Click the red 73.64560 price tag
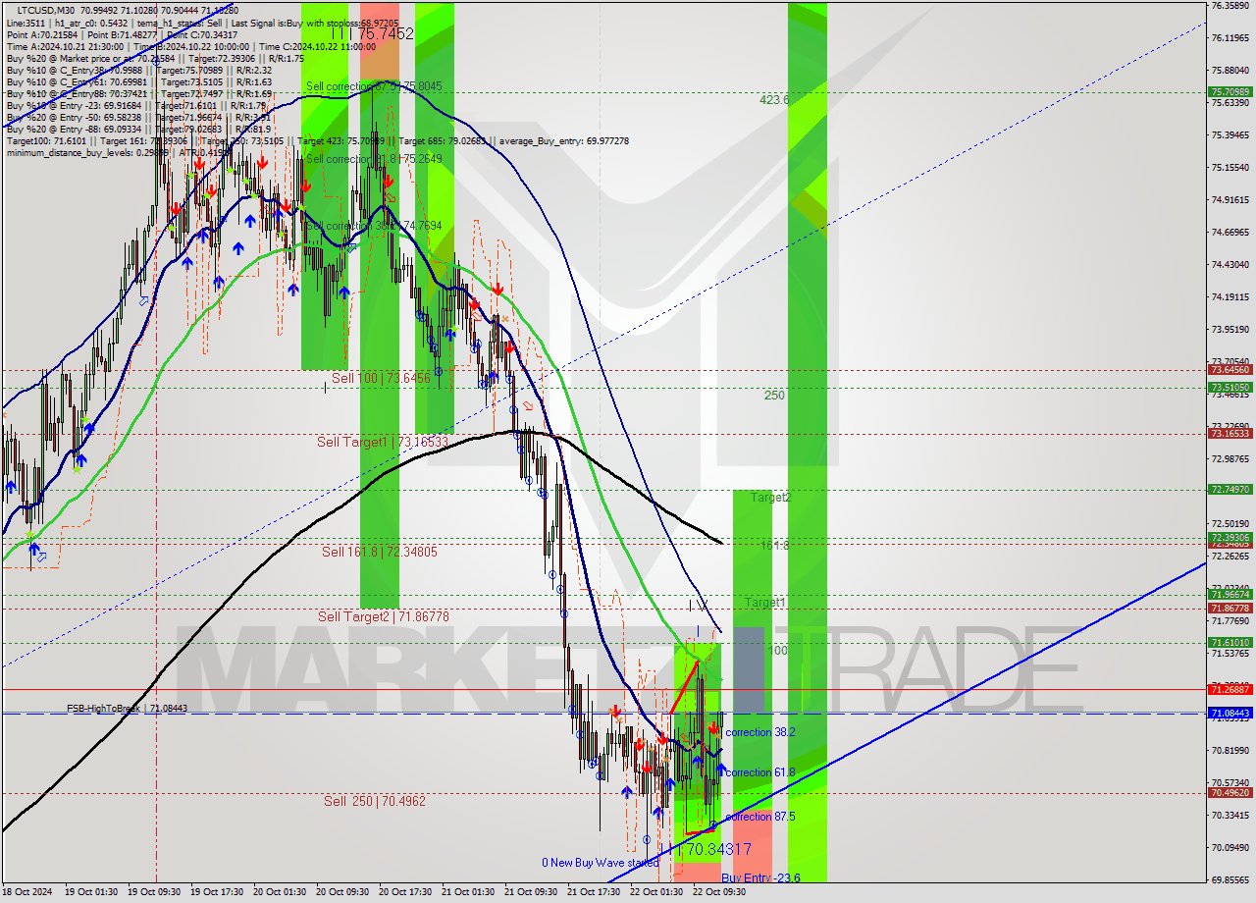This screenshot has width=1256, height=903. point(1230,370)
